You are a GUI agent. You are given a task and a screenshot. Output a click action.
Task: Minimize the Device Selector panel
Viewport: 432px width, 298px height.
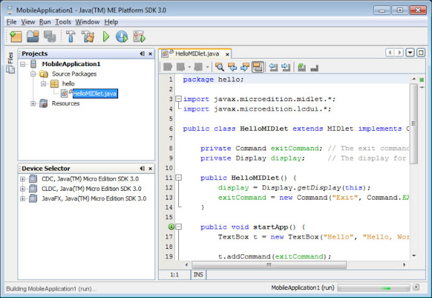[142, 169]
